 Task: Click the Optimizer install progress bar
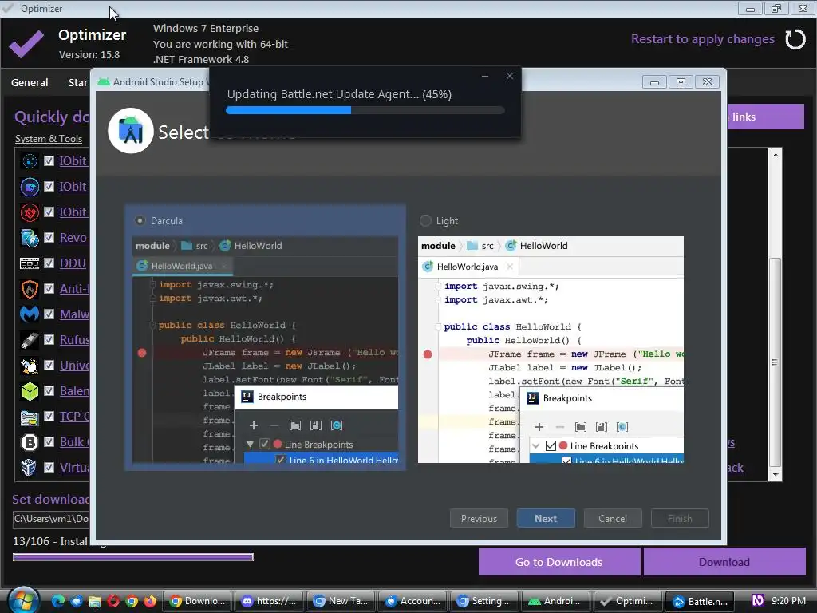133,557
